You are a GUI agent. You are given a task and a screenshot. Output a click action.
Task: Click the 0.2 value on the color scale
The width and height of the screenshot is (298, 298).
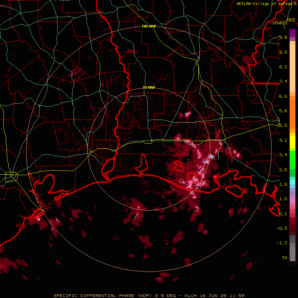(283, 214)
